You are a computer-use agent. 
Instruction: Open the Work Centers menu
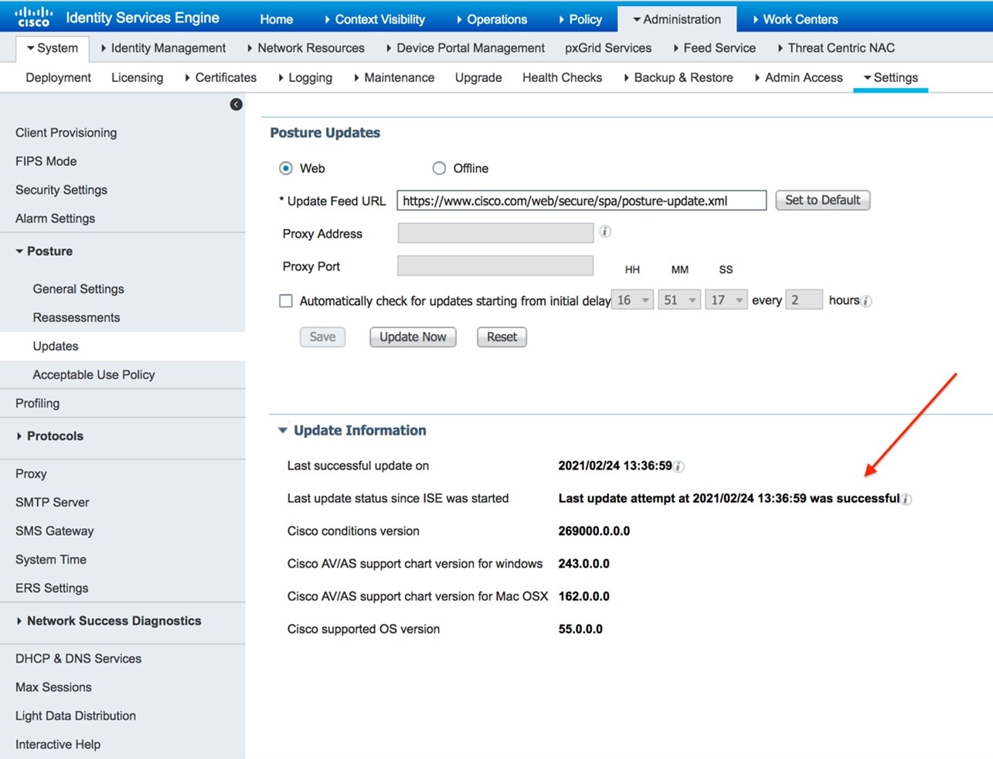(795, 19)
